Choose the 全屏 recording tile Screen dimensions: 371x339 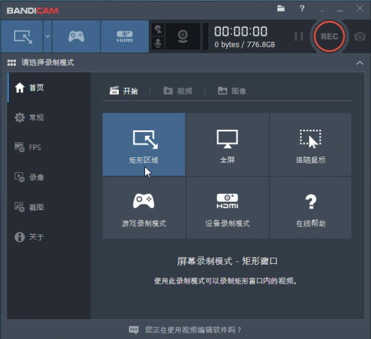(x=227, y=144)
